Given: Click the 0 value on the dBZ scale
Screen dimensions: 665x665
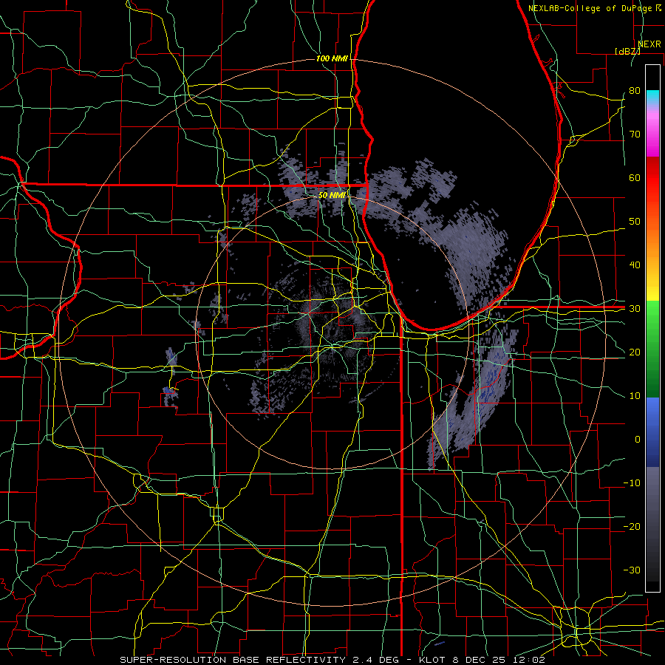Looking at the screenshot, I should [638, 440].
